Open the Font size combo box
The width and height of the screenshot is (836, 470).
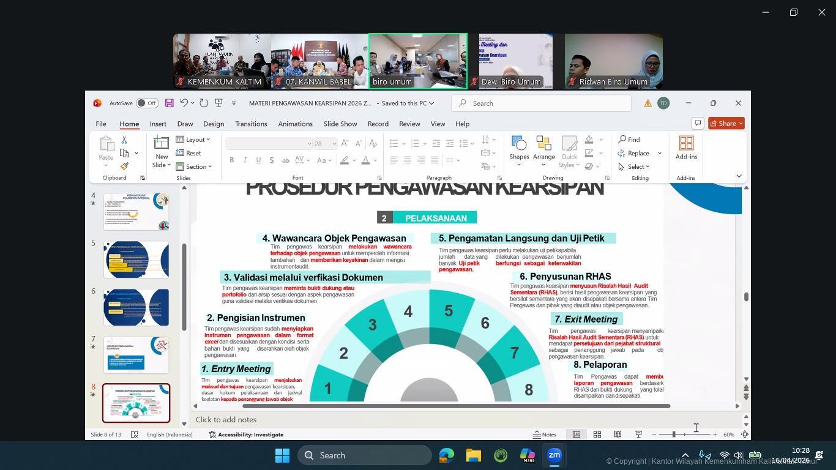click(x=325, y=144)
